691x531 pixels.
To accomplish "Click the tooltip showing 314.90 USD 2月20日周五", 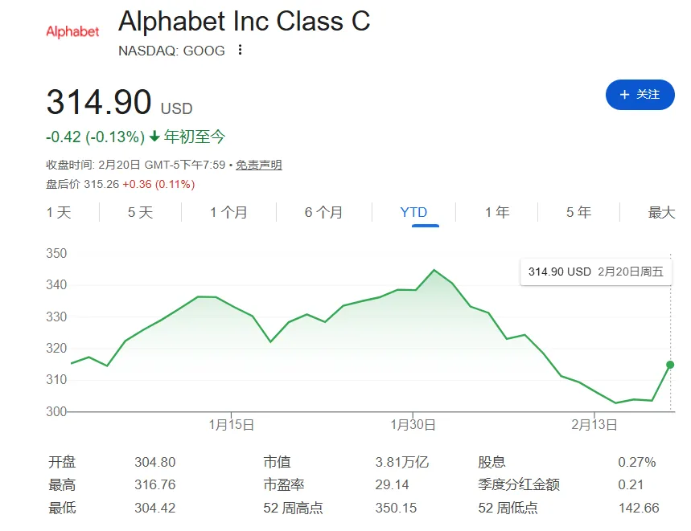I will (x=595, y=272).
